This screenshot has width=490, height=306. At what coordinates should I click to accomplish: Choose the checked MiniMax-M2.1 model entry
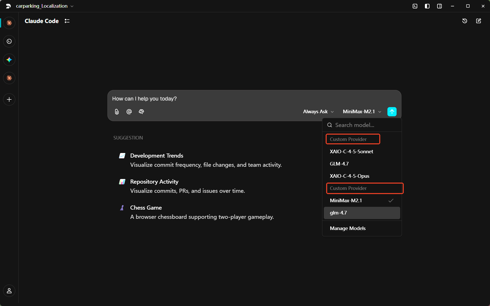point(362,200)
